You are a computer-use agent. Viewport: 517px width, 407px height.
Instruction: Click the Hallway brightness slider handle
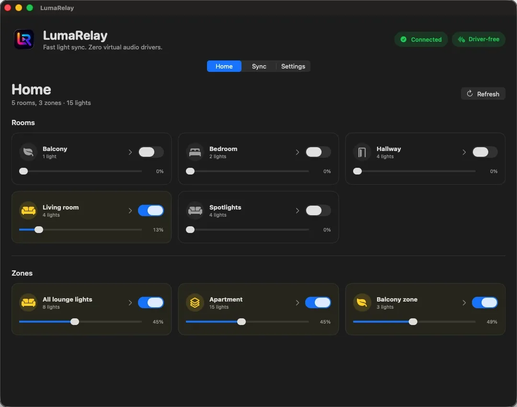coord(357,171)
